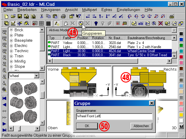The height and width of the screenshot is (139, 186).
Task: Click the blue light bulb icon
Action: (96, 23)
